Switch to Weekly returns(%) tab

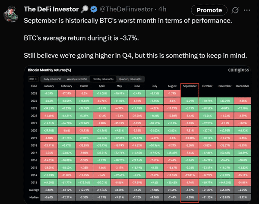tap(76, 79)
